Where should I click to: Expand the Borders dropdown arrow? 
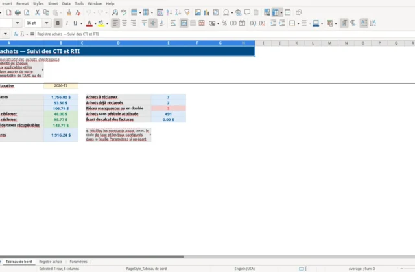pyautogui.click(x=298, y=23)
